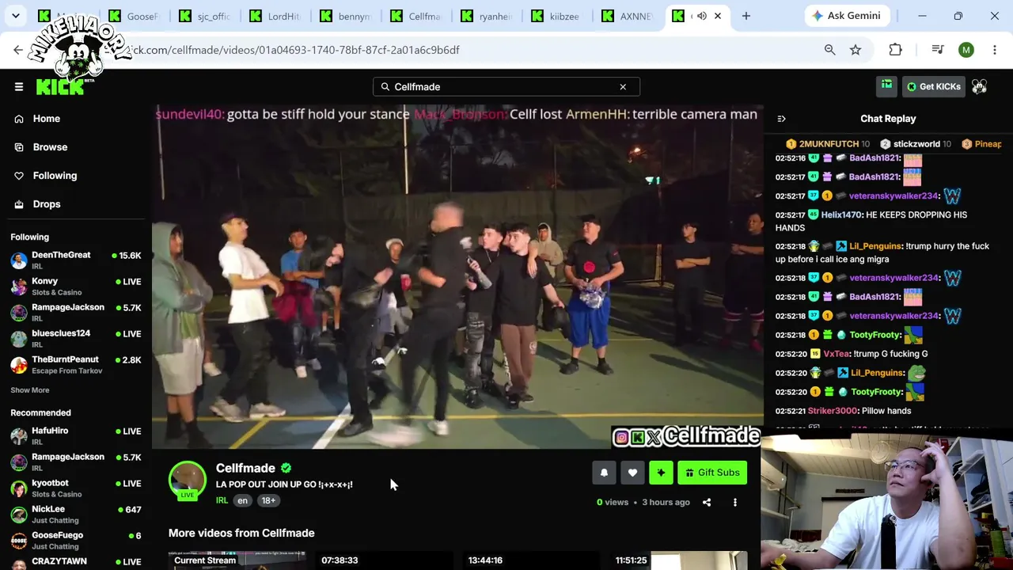Bookmark this page with the star icon
The image size is (1013, 570).
click(856, 50)
